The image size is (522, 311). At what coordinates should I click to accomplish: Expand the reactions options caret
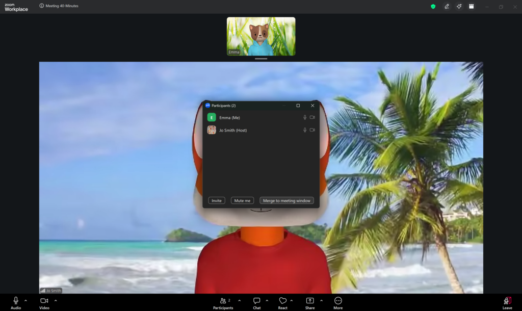tap(292, 301)
